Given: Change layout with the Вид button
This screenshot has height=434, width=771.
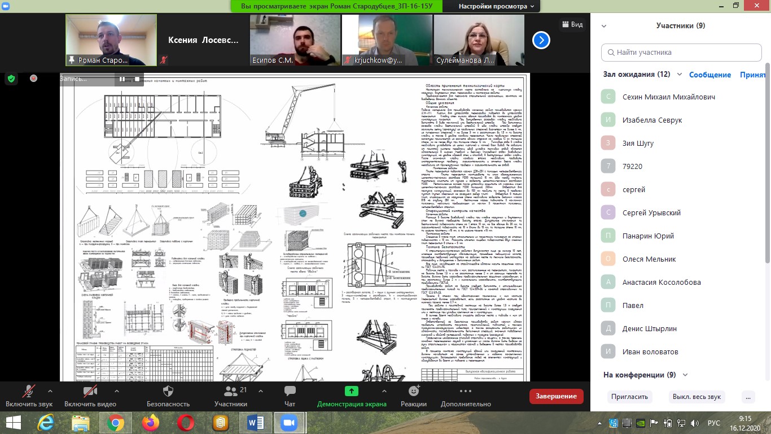Looking at the screenshot, I should tap(572, 24).
